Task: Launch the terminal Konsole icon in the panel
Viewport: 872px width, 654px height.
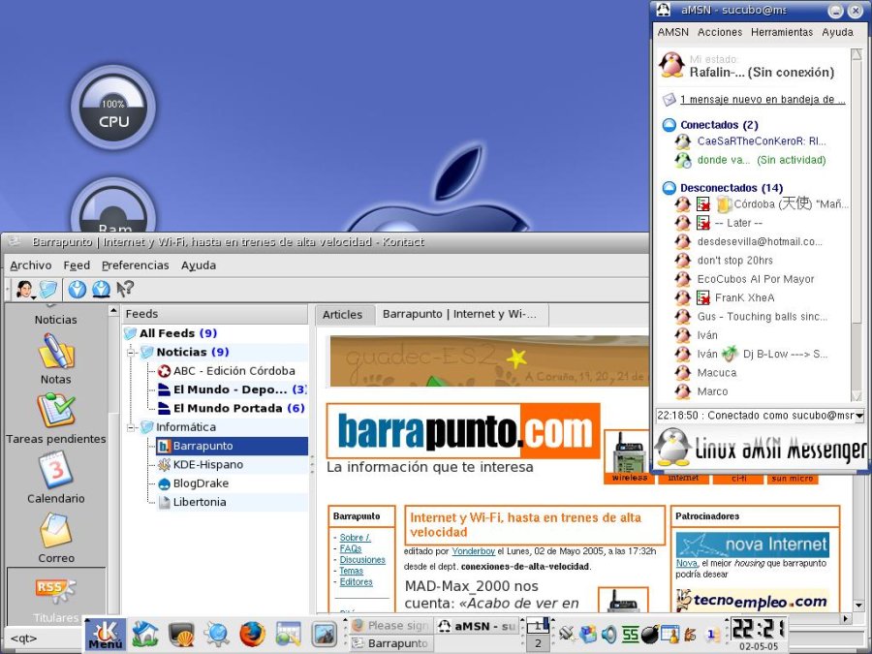Action: tap(181, 635)
